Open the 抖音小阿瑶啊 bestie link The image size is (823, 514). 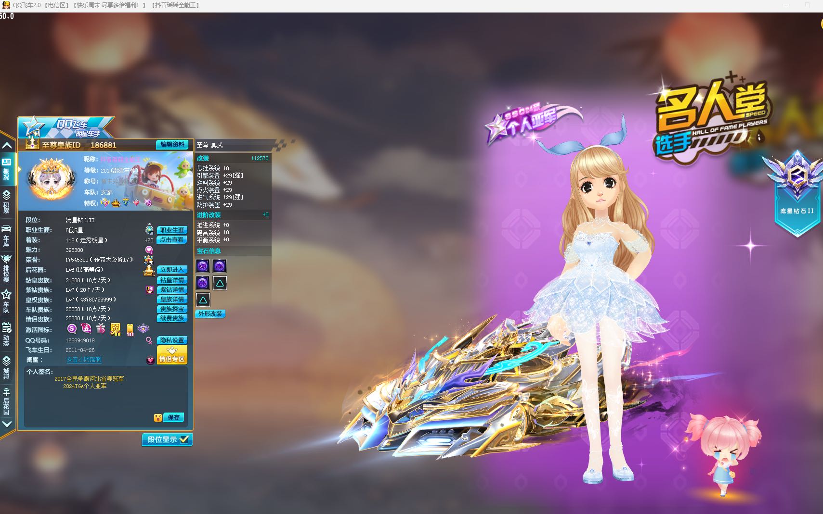click(x=84, y=359)
